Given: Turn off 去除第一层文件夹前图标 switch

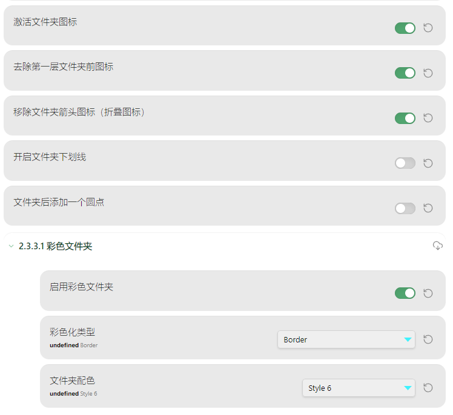Looking at the screenshot, I should (405, 73).
